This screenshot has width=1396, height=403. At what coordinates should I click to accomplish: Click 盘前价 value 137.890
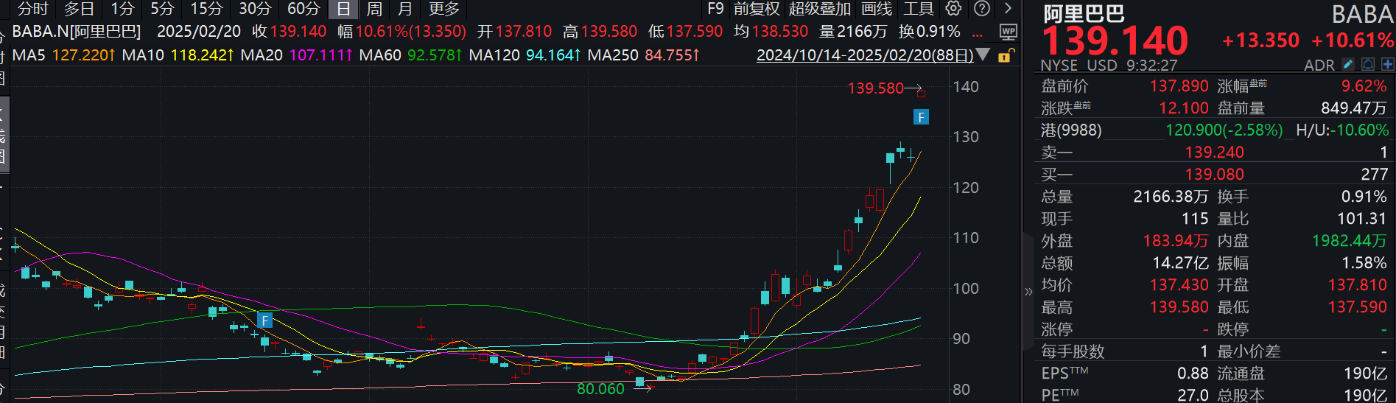(x=1179, y=86)
